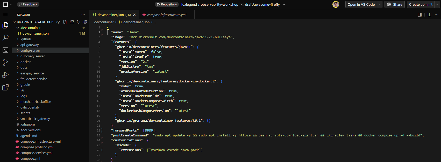The image size is (441, 162).
Task: Click the "forwardPorts" key in code
Action: (125, 130)
